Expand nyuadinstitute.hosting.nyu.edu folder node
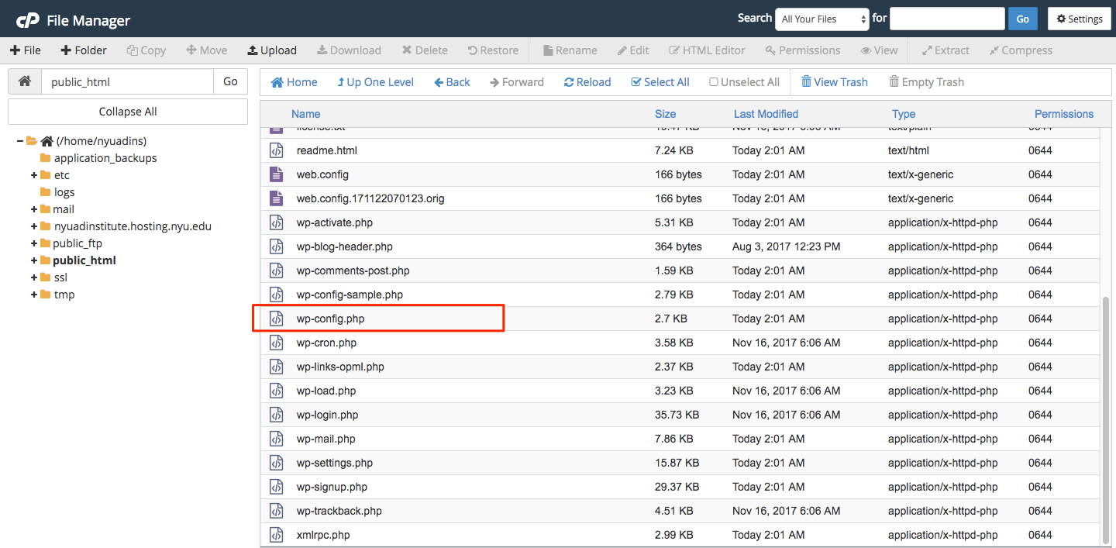 [34, 226]
